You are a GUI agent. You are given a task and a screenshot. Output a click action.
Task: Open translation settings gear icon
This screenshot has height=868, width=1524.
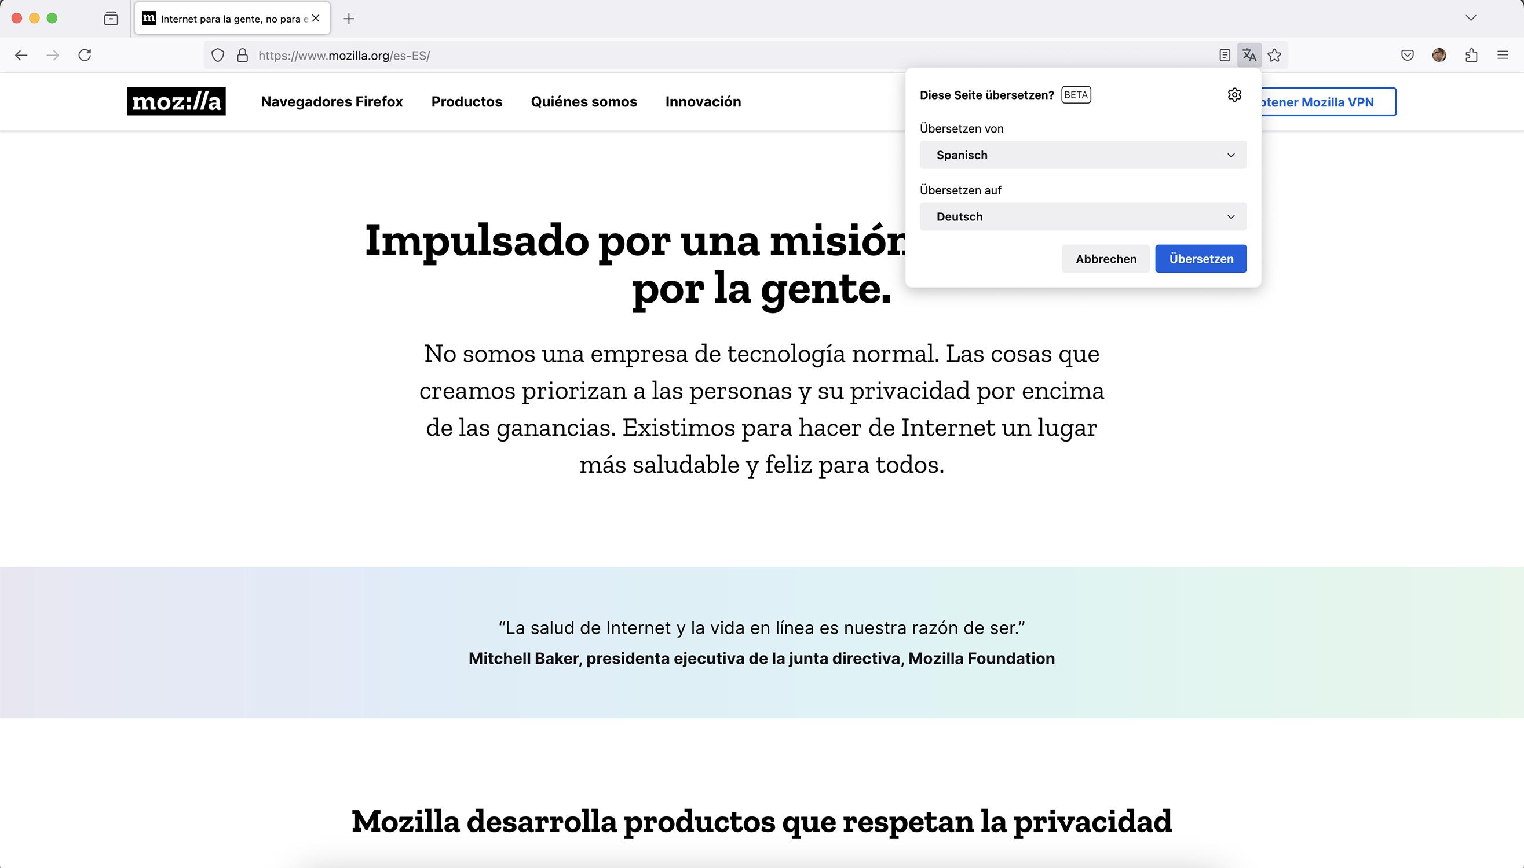pyautogui.click(x=1234, y=95)
